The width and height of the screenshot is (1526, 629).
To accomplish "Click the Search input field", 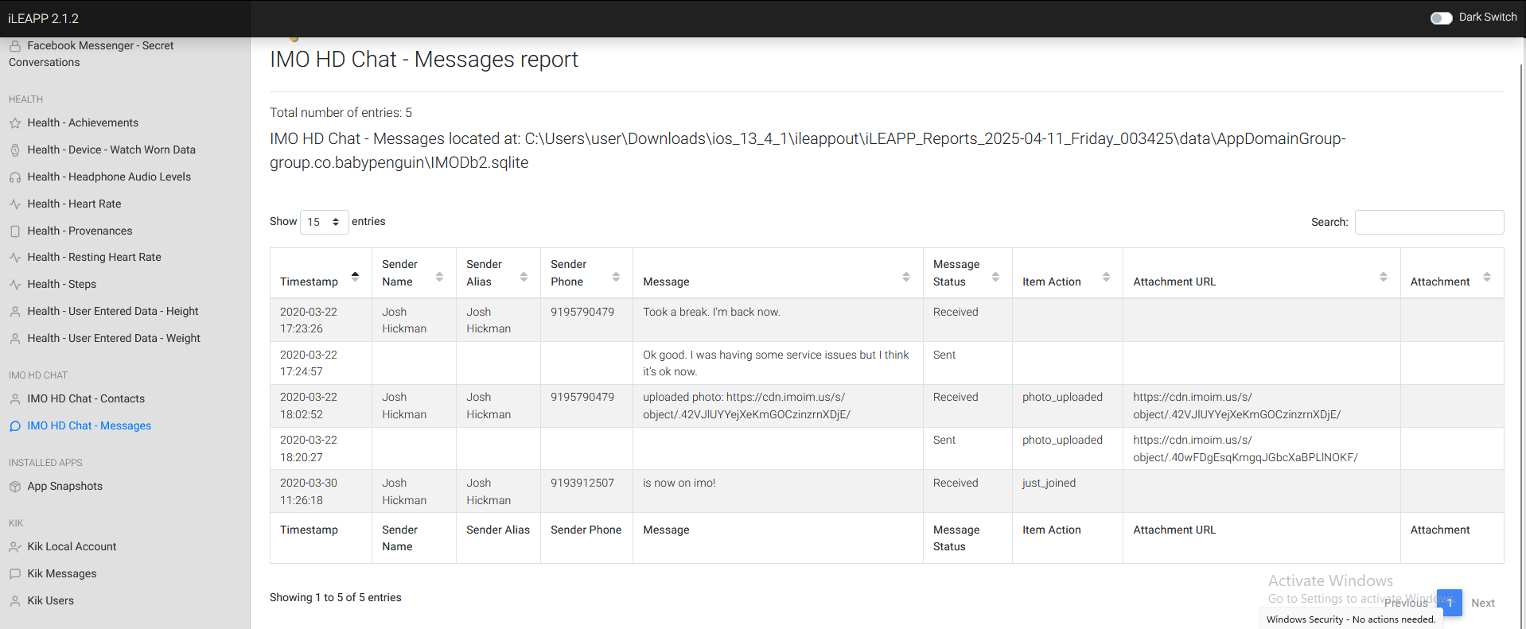I will click(1429, 222).
